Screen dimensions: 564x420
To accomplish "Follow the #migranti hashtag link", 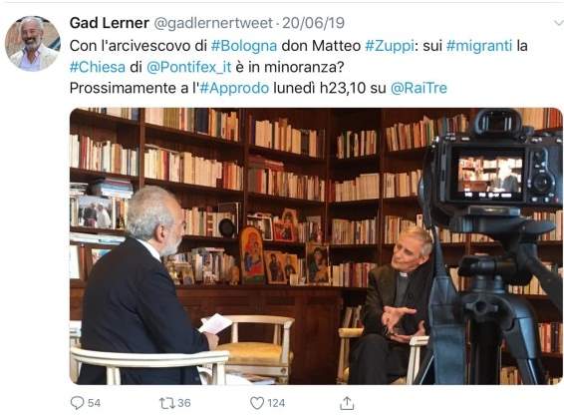I will click(x=479, y=46).
